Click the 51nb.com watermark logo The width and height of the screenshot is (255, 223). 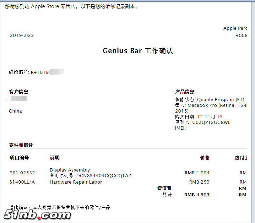[38, 214]
